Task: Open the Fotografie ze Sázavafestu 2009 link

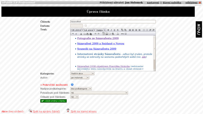Action: pos(98,38)
